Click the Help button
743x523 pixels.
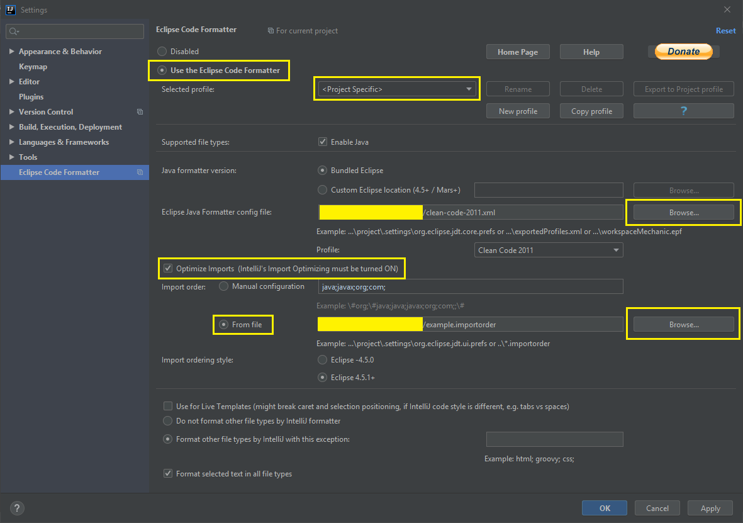pyautogui.click(x=591, y=52)
